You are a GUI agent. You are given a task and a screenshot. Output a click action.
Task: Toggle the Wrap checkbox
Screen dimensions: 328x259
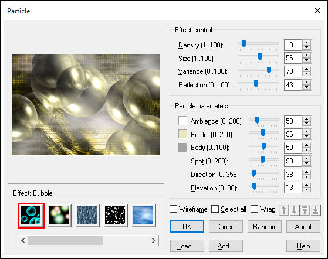pyautogui.click(x=254, y=209)
